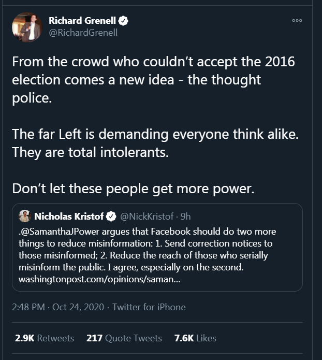322x360 pixels.
Task: Click Richard Grenell's verified badge
Action: [x=124, y=21]
